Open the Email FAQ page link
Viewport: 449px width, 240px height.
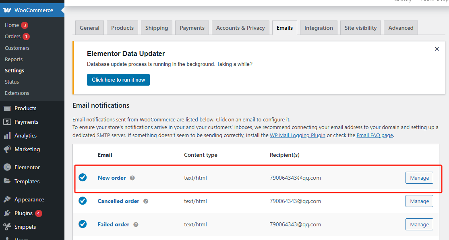coord(375,135)
